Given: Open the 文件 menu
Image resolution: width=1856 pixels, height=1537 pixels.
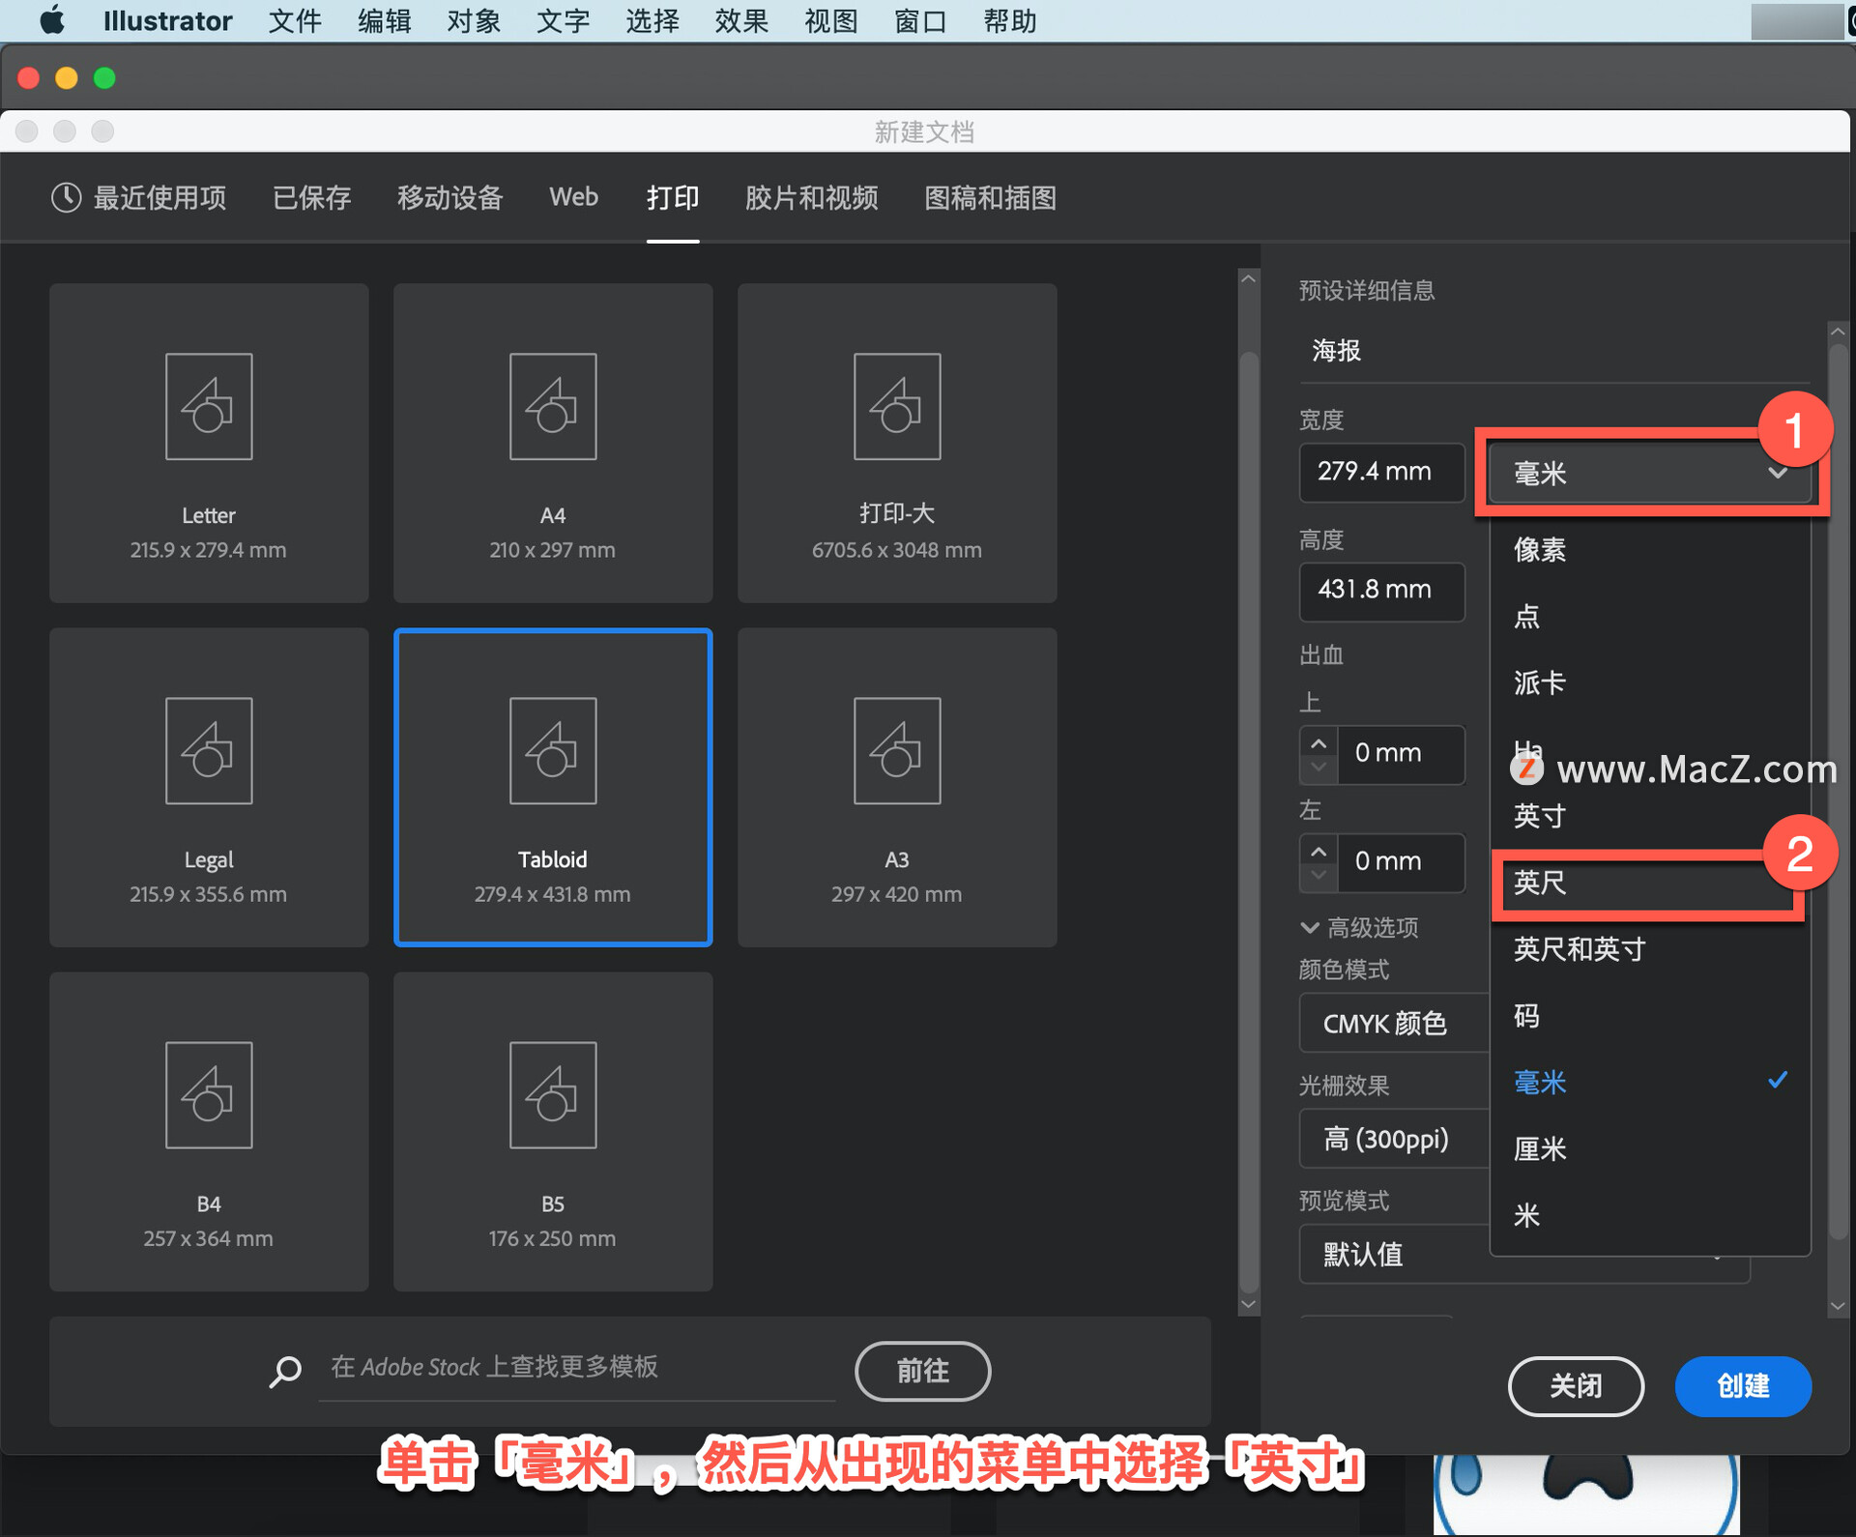Looking at the screenshot, I should [x=295, y=20].
